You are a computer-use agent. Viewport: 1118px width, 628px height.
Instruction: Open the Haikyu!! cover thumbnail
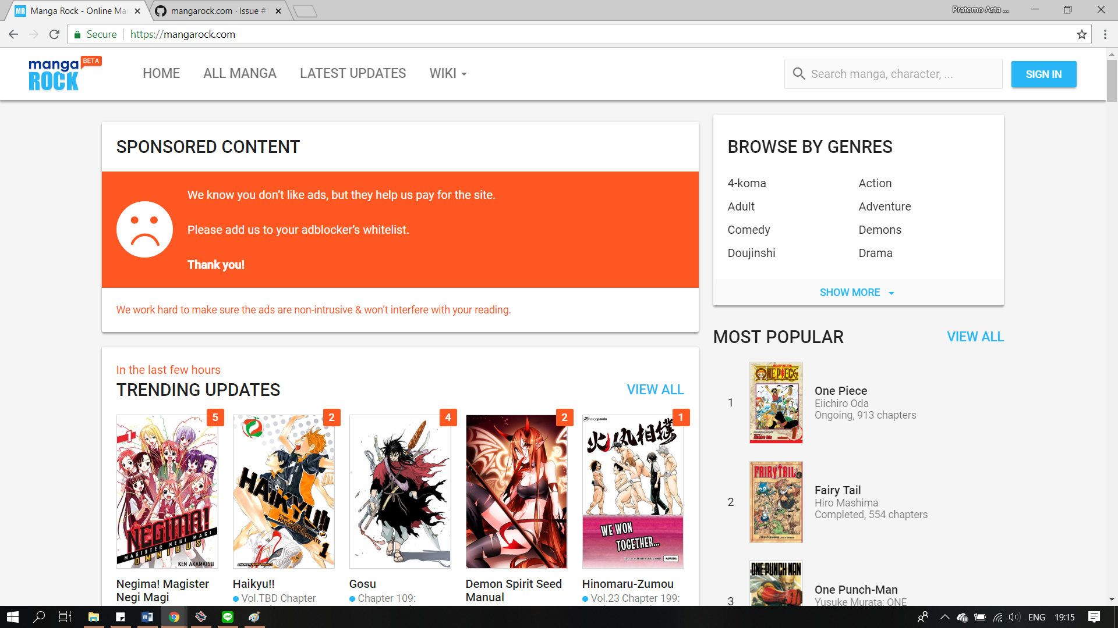tap(284, 491)
